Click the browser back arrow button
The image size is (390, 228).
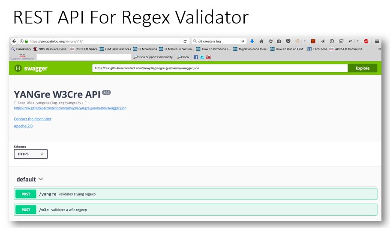(x=14, y=41)
